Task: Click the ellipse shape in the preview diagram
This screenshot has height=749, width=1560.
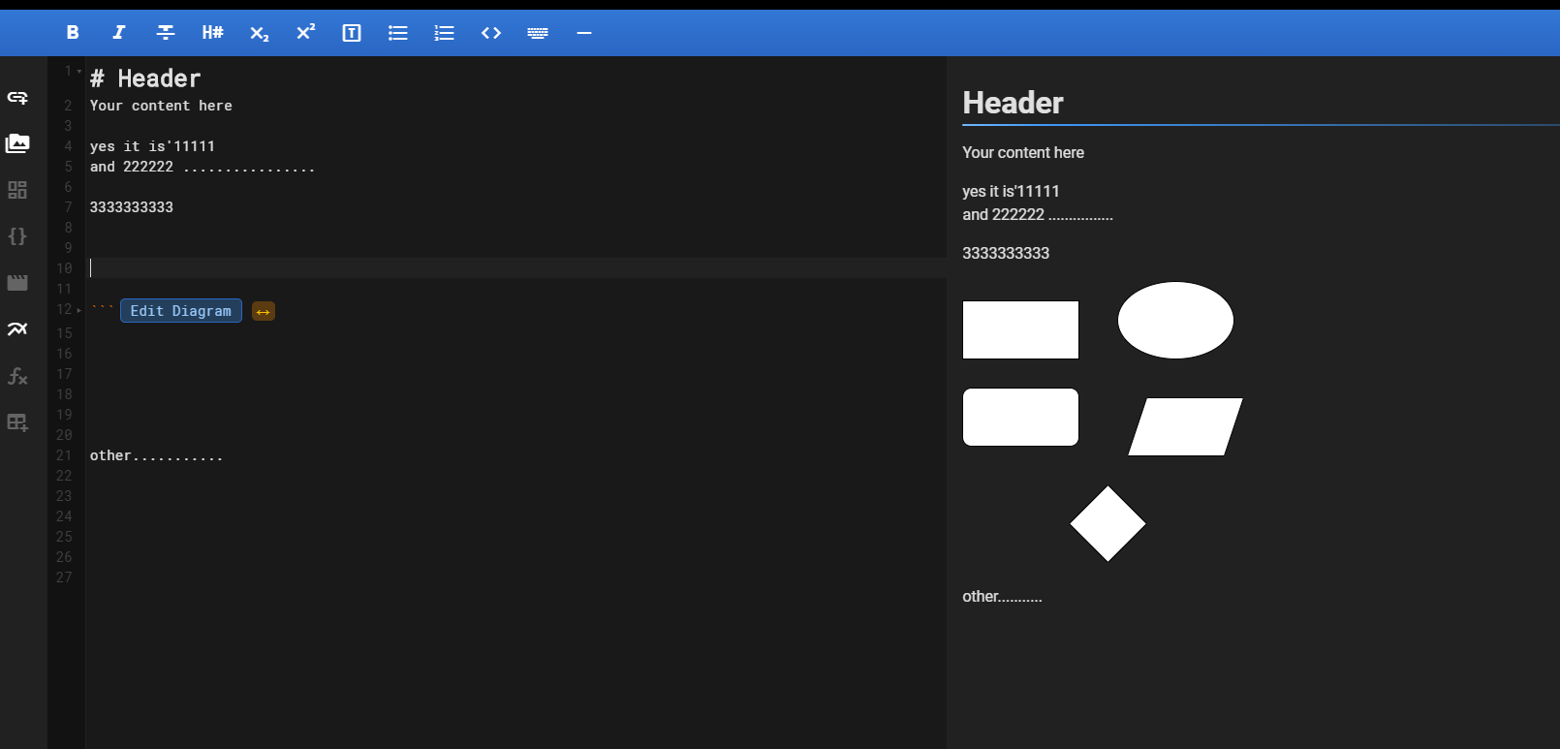Action: click(1175, 320)
